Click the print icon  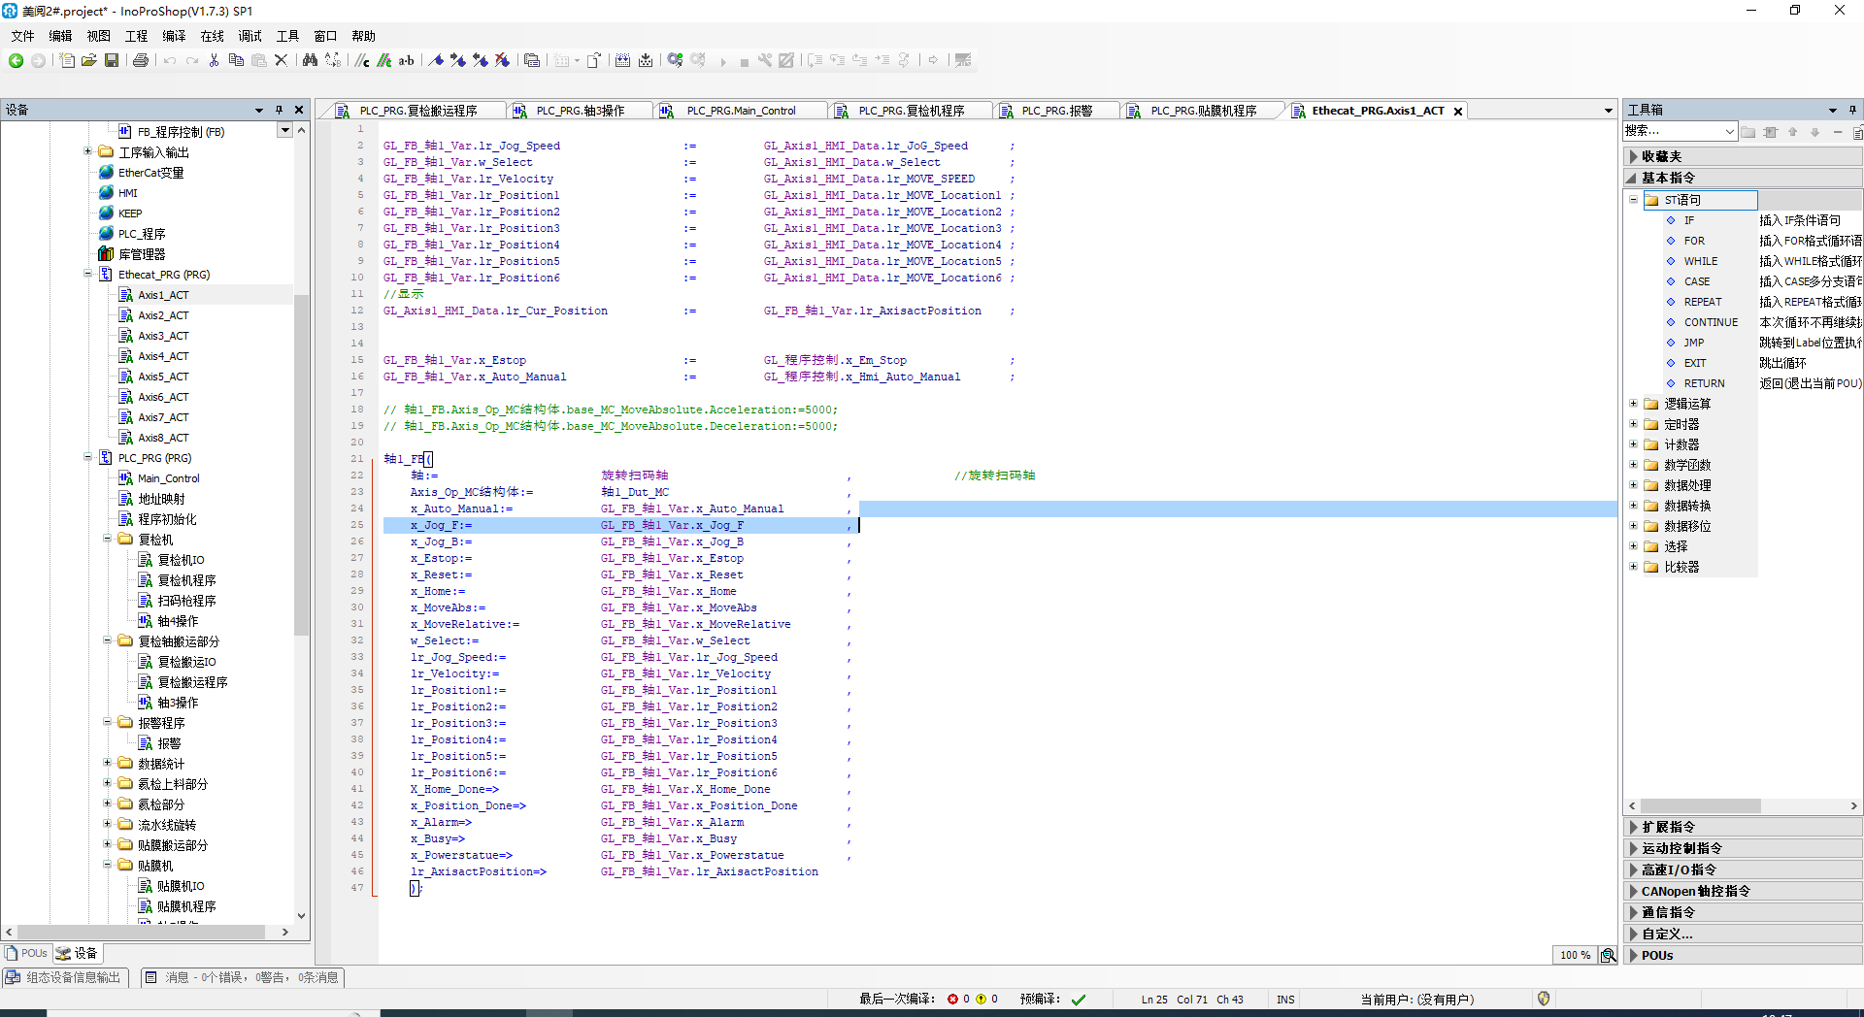point(141,60)
